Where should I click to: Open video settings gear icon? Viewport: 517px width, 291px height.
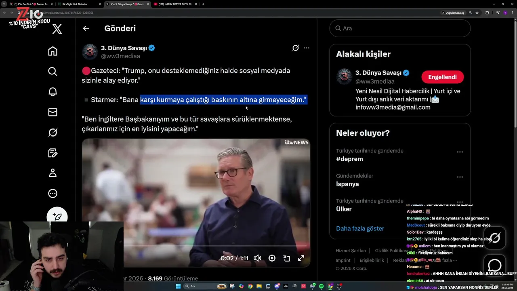(272, 258)
